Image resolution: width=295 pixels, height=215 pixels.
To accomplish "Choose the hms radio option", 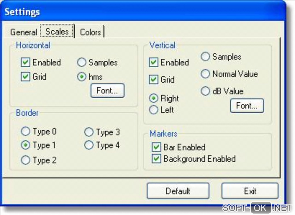I will coord(82,77).
